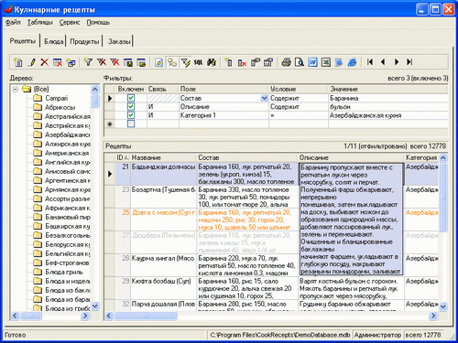Click the Азербайджанская кухня filter value

click(x=387, y=115)
